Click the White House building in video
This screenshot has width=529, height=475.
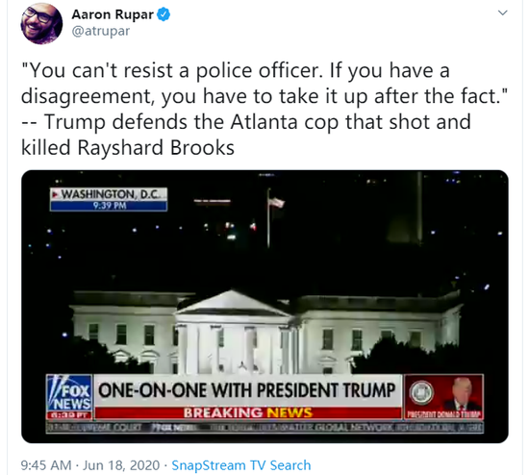pyautogui.click(x=264, y=333)
